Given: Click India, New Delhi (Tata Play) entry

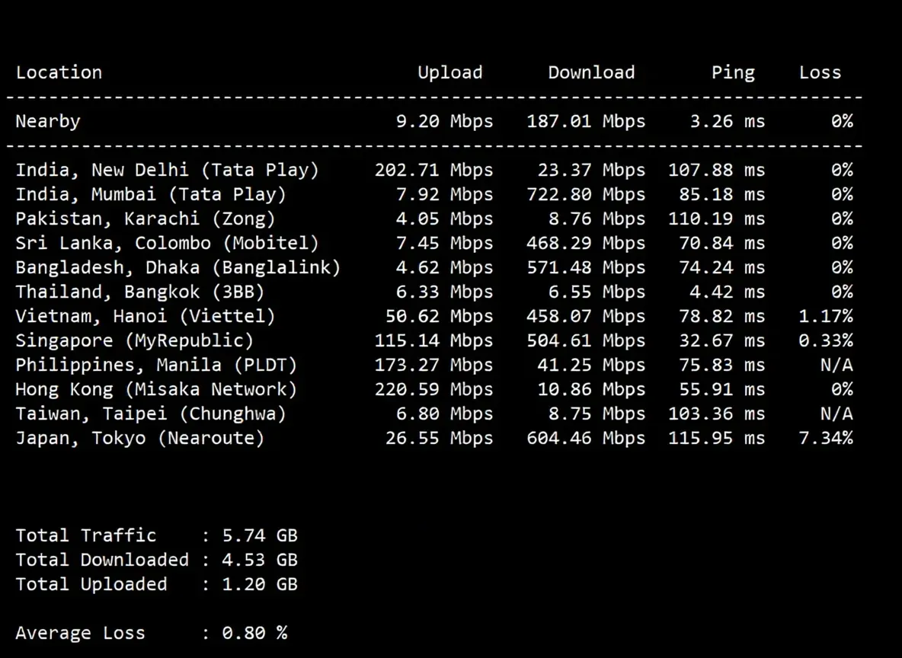Looking at the screenshot, I should pyautogui.click(x=167, y=171).
